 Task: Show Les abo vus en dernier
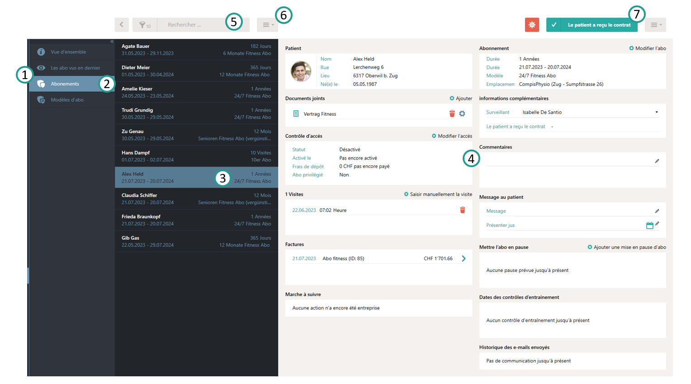click(75, 68)
